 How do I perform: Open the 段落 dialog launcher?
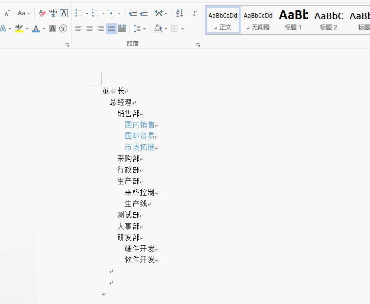click(x=198, y=45)
